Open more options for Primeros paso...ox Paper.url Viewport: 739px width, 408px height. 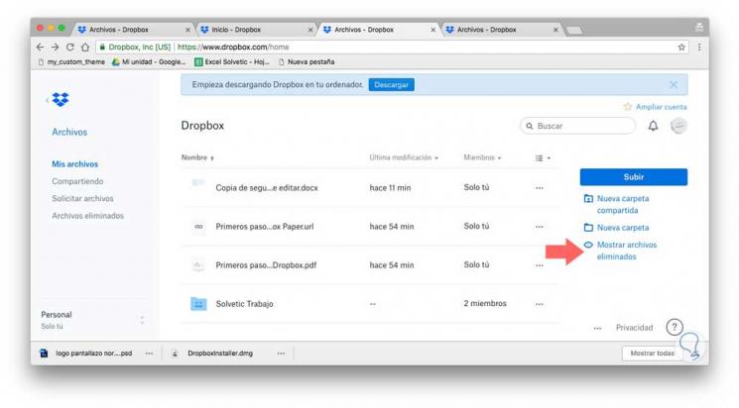click(540, 227)
